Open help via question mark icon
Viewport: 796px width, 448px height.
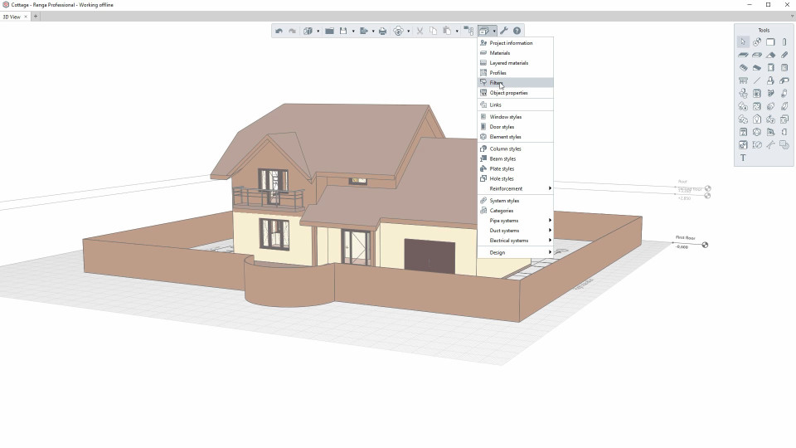517,31
